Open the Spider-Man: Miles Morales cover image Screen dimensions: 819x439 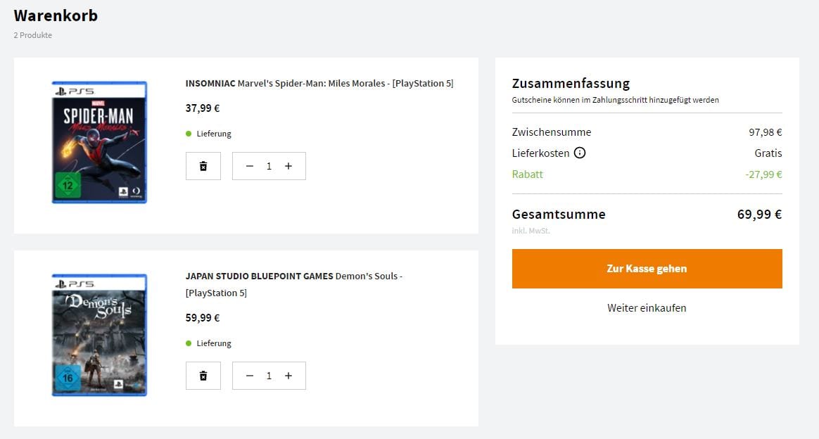click(99, 142)
